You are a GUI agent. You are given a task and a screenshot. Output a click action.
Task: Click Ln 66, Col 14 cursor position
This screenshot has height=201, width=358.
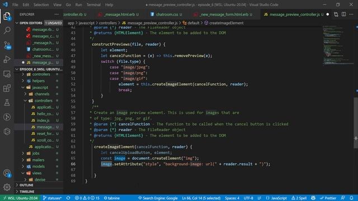(201, 198)
